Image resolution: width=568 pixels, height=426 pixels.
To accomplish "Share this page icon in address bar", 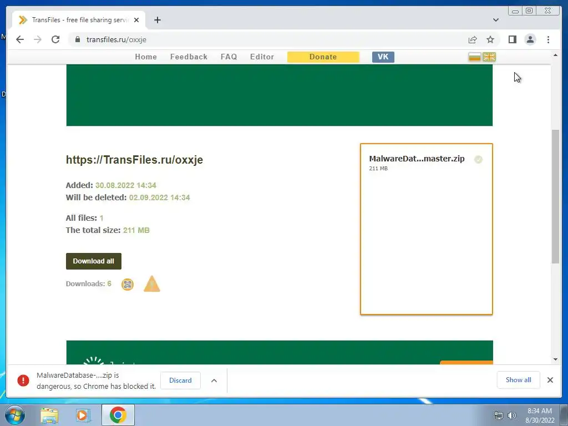I will click(x=473, y=39).
